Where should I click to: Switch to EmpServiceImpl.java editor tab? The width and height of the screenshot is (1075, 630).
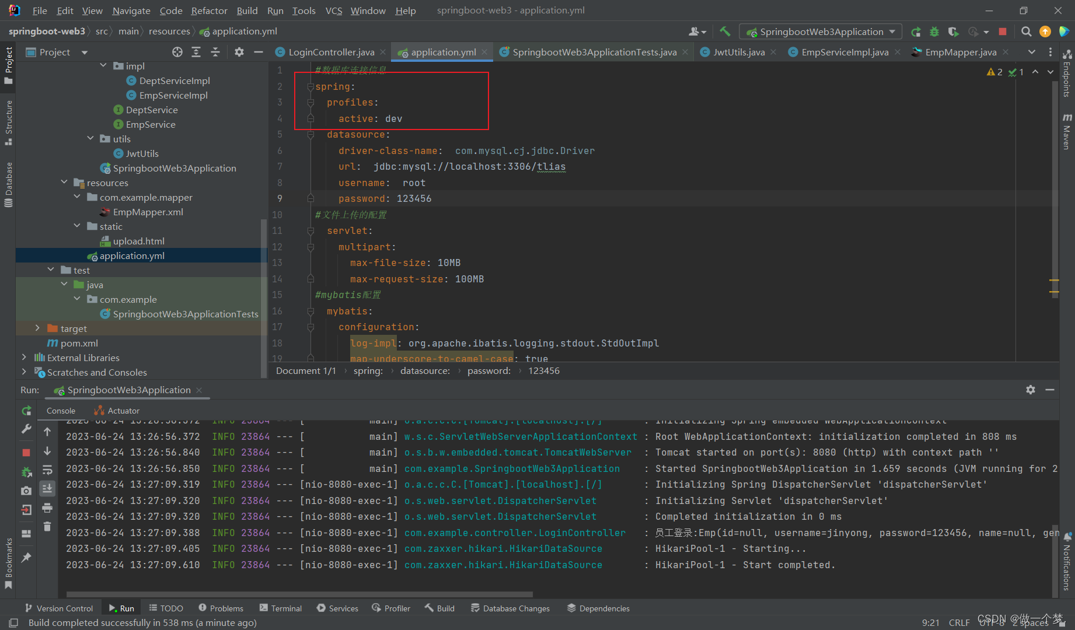tap(844, 52)
